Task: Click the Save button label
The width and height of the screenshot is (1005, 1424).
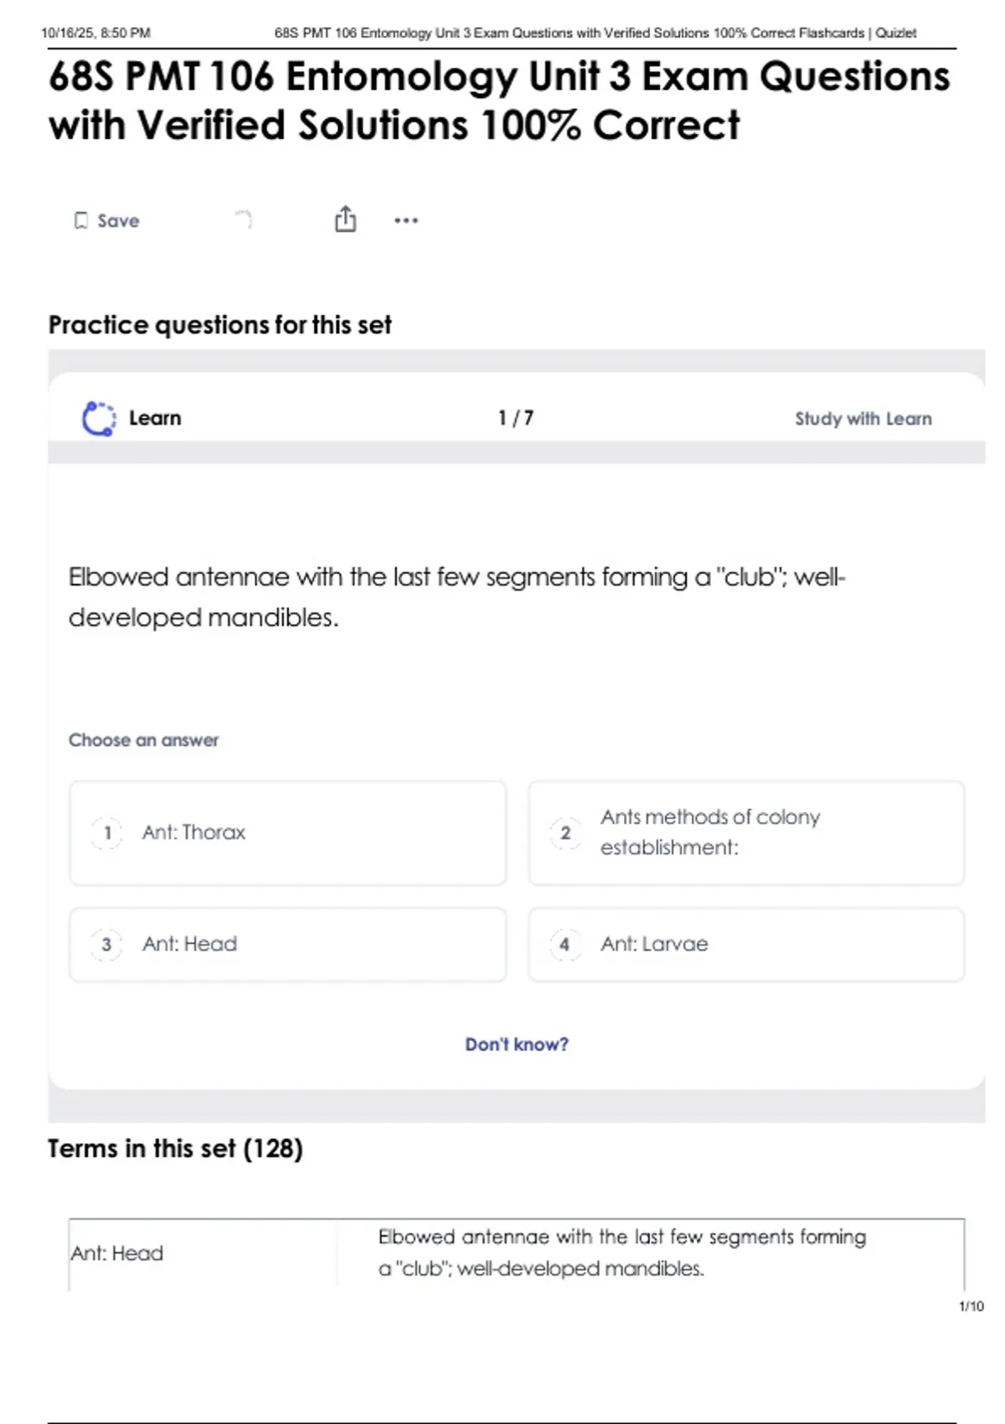Action: tap(118, 220)
